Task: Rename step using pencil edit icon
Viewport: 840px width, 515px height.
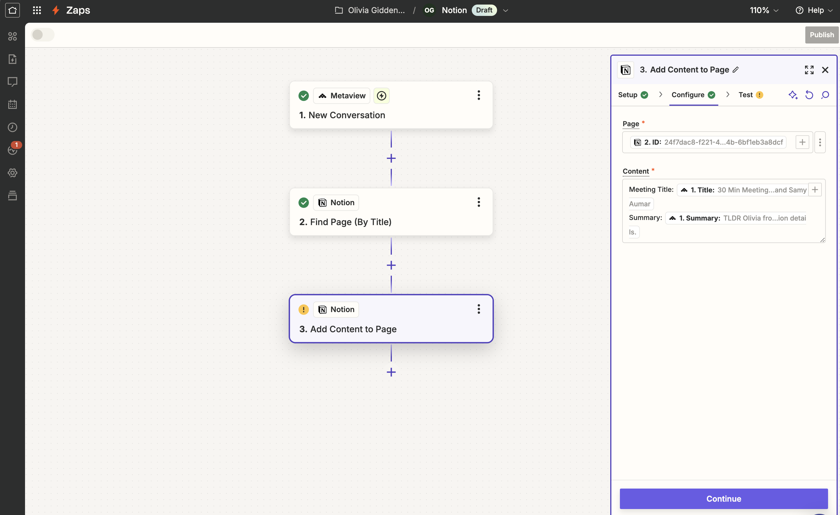Action: (736, 70)
